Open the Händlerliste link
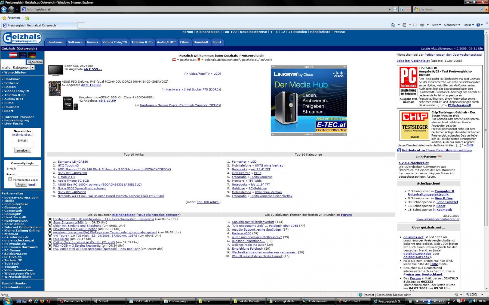This screenshot has height=305, width=489. [320, 32]
